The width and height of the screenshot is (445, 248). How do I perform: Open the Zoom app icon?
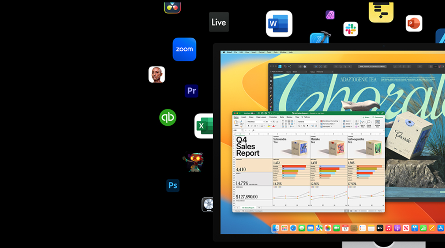185,49
